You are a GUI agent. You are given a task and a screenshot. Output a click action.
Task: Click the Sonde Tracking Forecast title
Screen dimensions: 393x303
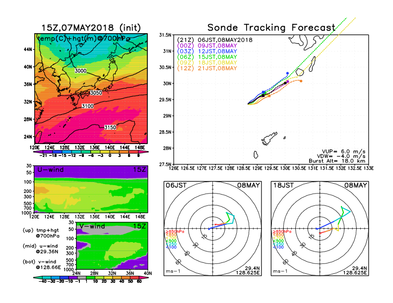coord(271,27)
